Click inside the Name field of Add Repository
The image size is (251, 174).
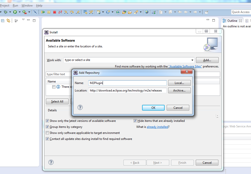coord(127,83)
